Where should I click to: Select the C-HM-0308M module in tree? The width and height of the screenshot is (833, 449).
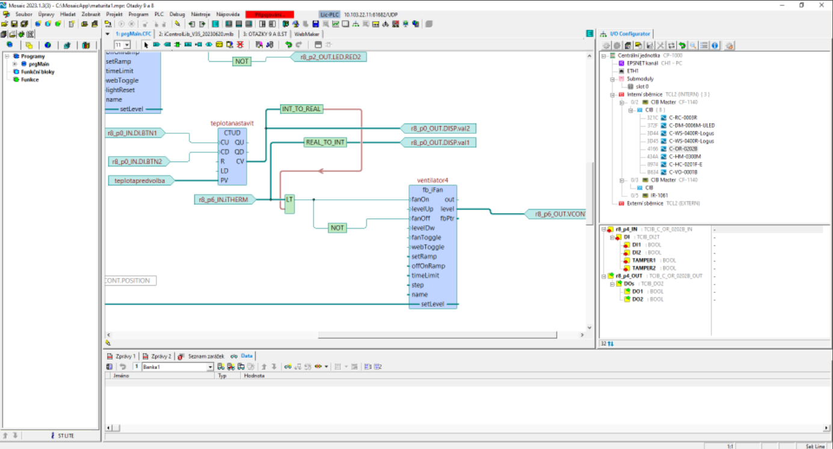[x=684, y=157]
